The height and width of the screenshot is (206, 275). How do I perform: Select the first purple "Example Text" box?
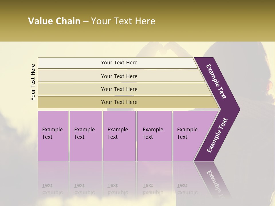[x=53, y=136]
